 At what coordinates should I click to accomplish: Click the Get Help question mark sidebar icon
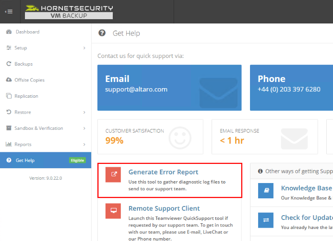click(x=9, y=160)
